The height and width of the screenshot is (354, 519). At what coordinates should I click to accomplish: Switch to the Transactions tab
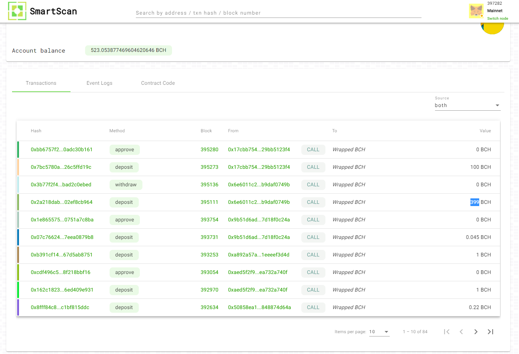click(x=41, y=83)
